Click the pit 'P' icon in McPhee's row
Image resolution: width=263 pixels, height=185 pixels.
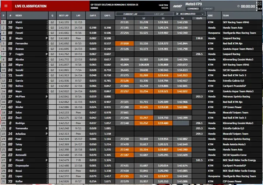pos(46,97)
